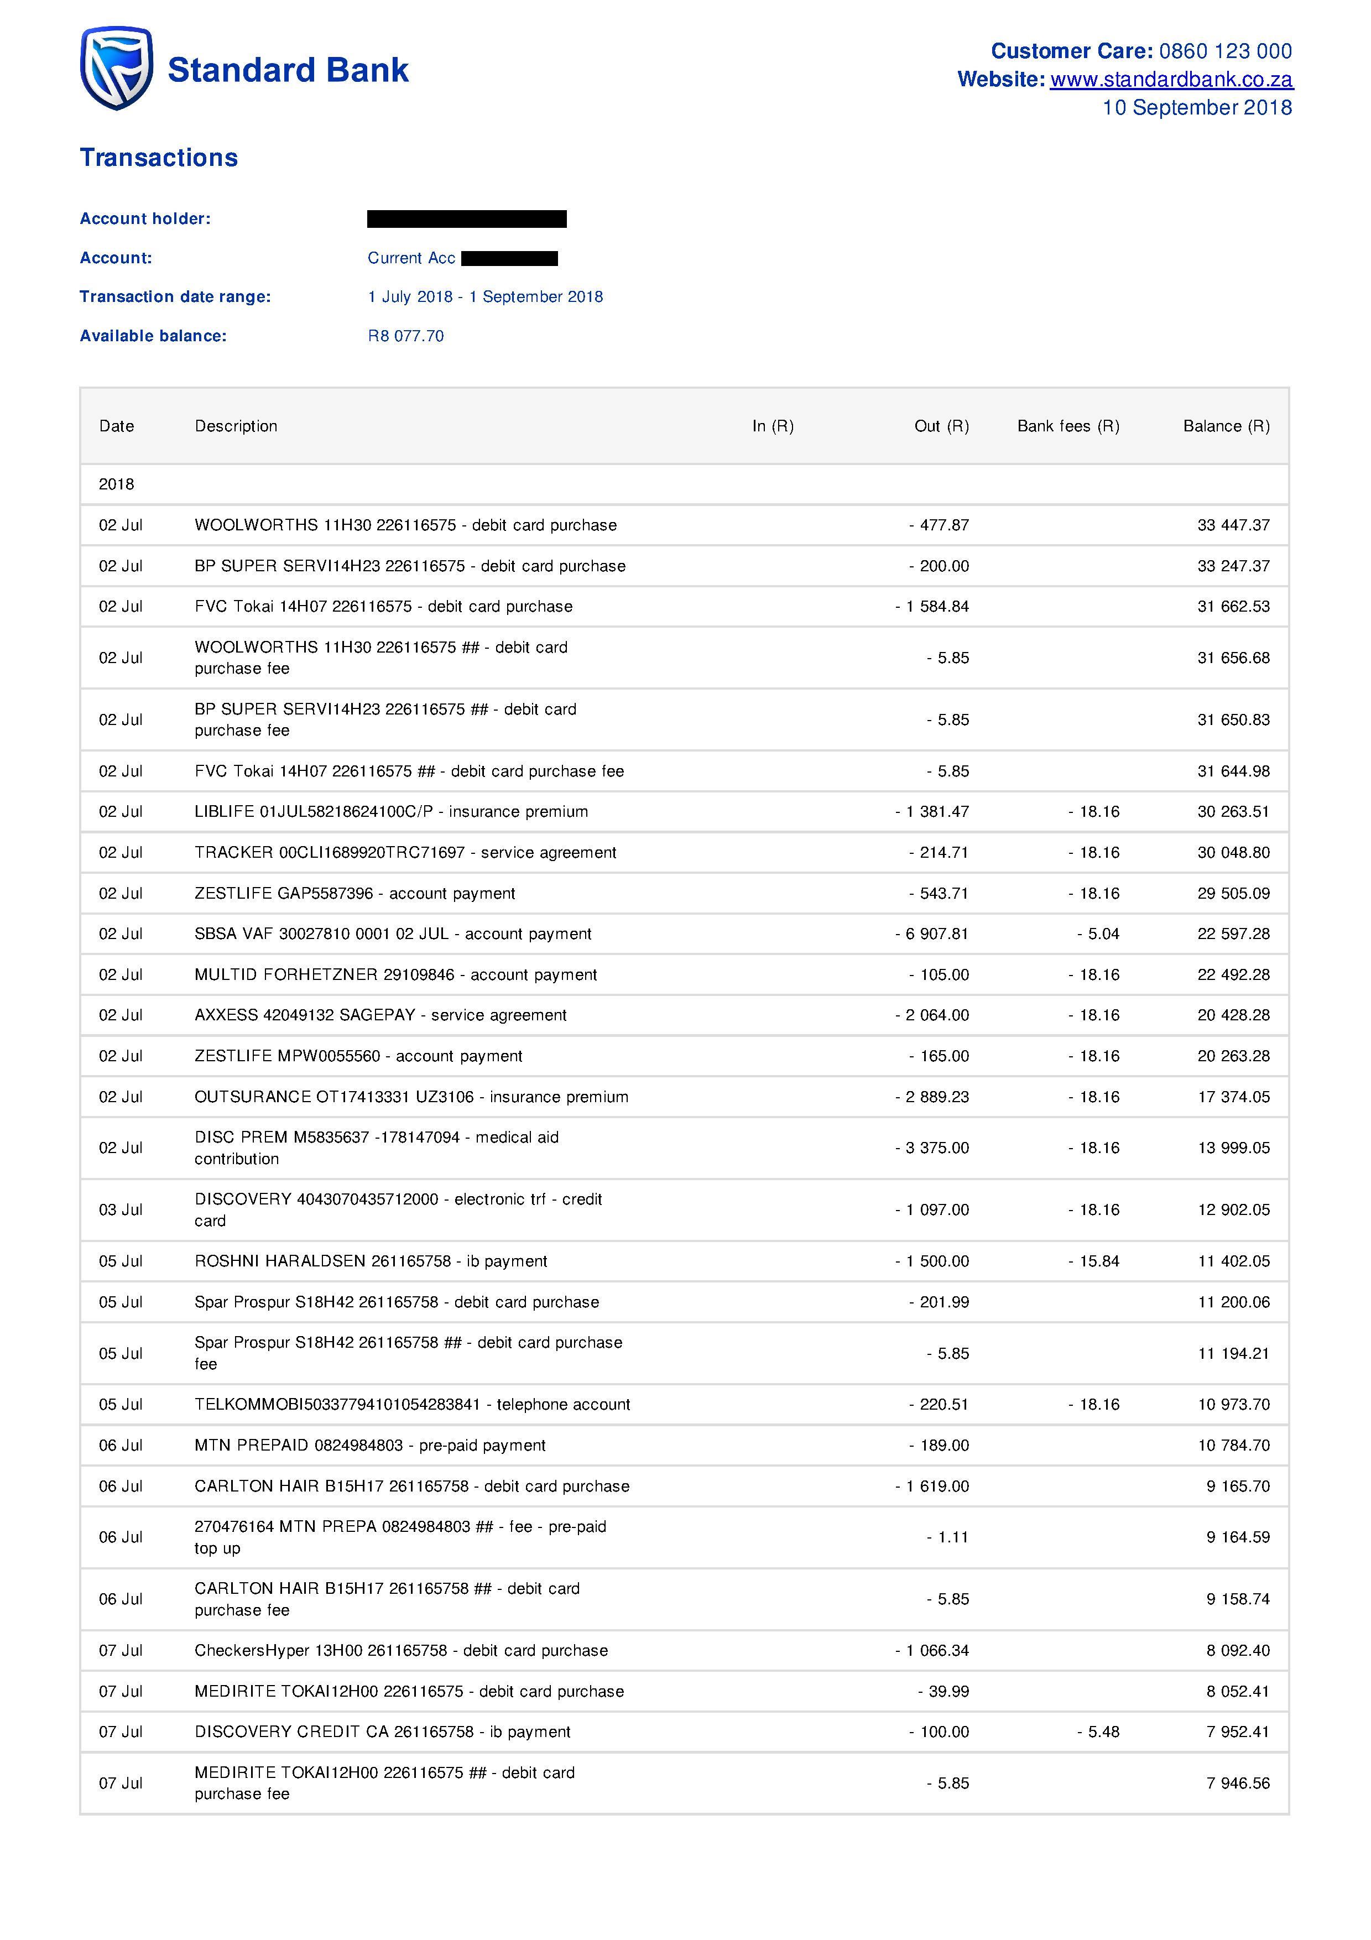The height and width of the screenshot is (1940, 1371).
Task: Click the transaction date range value
Action: click(x=485, y=298)
